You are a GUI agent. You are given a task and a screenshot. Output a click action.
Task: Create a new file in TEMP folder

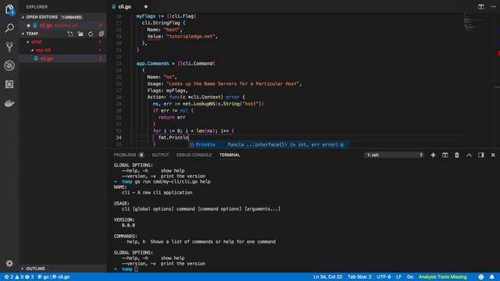coord(70,34)
